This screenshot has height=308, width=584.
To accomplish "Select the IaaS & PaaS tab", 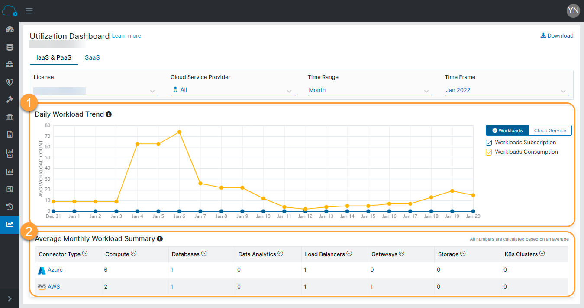I will pos(54,57).
